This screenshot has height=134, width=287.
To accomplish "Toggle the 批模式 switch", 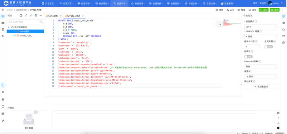I will click(x=248, y=57).
